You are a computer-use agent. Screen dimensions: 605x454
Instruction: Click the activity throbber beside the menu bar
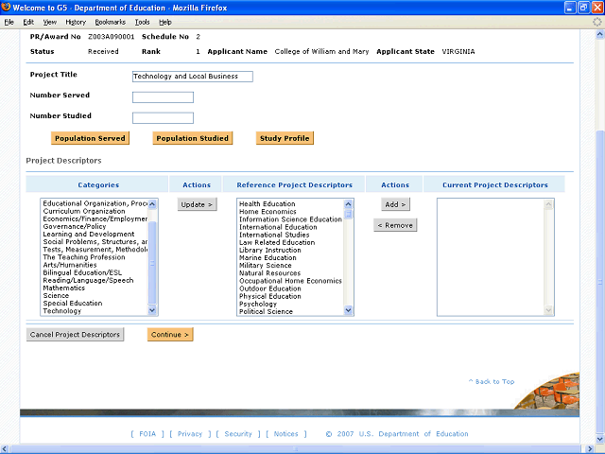596,21
